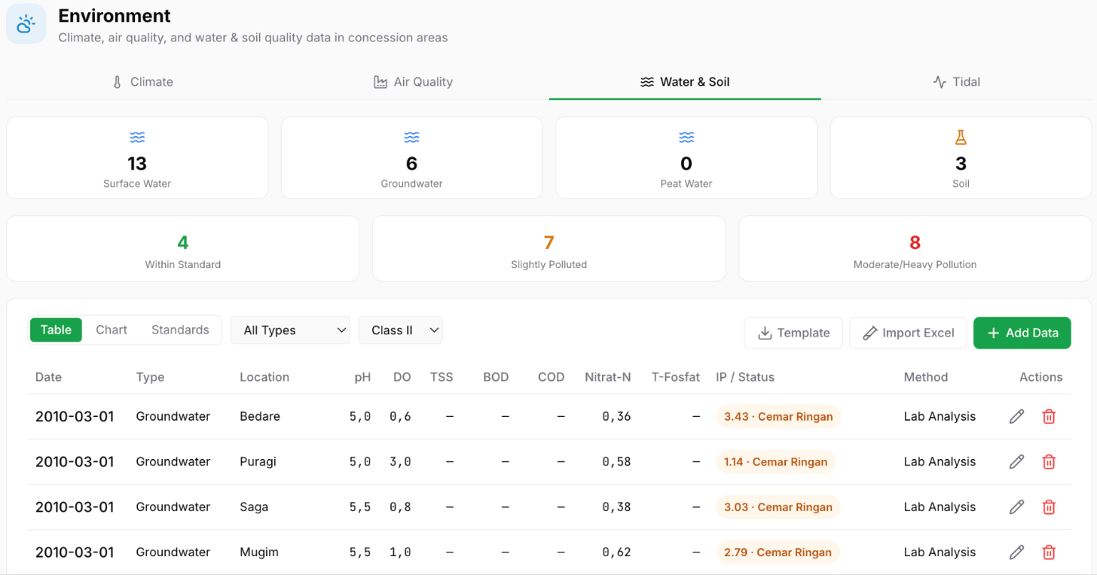This screenshot has height=575, width=1097.
Task: Delete the Bedare groundwater row
Action: [1048, 416]
